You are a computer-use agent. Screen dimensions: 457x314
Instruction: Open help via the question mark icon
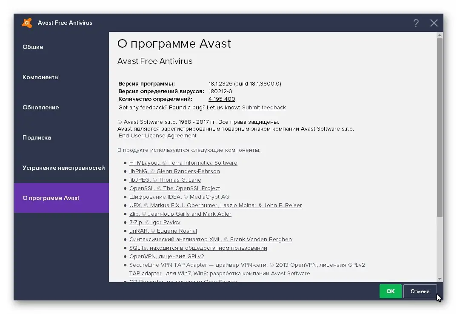point(416,23)
